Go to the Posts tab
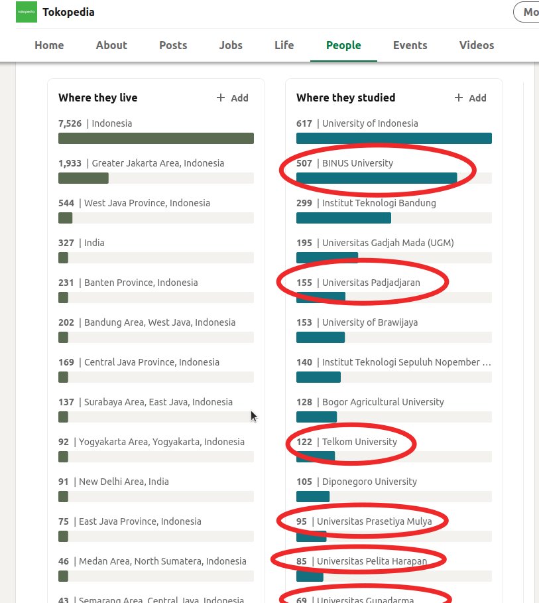The width and height of the screenshot is (539, 603). [173, 45]
